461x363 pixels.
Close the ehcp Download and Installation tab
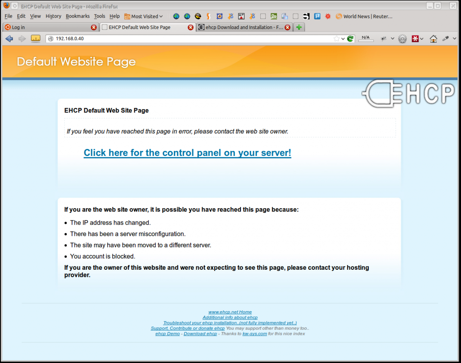click(x=287, y=27)
